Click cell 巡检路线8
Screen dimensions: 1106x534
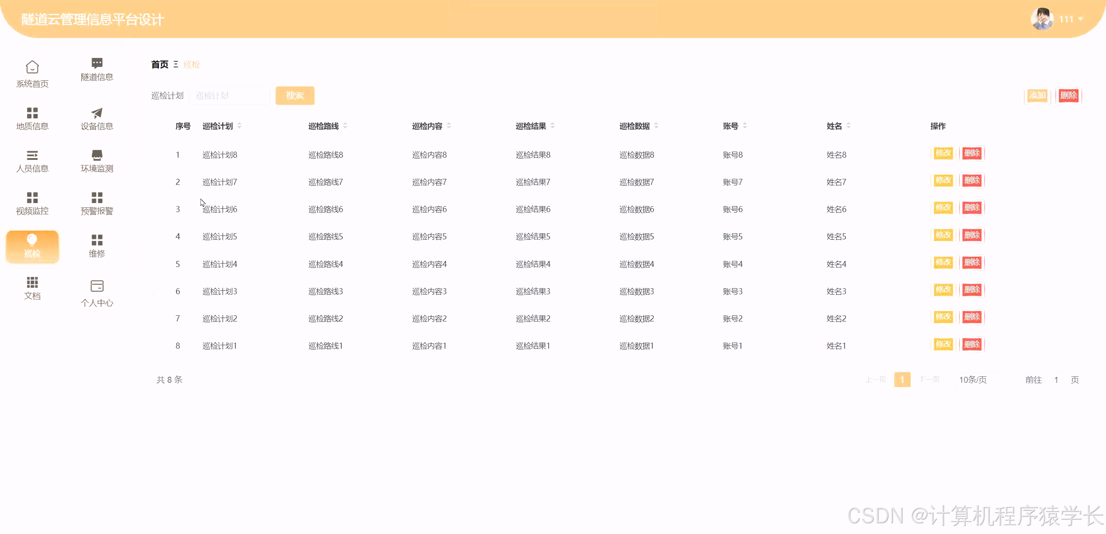pos(326,155)
